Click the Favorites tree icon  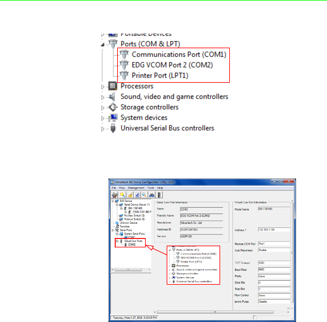(117, 226)
